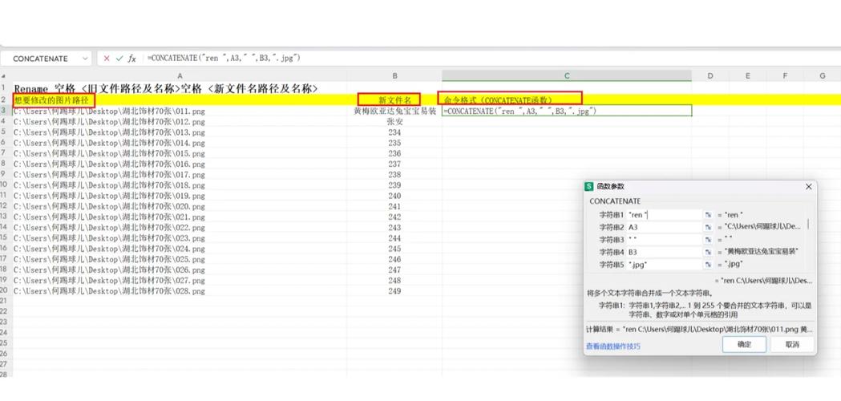This screenshot has height=401, width=841.
Task: Select column B header
Action: pyautogui.click(x=394, y=76)
